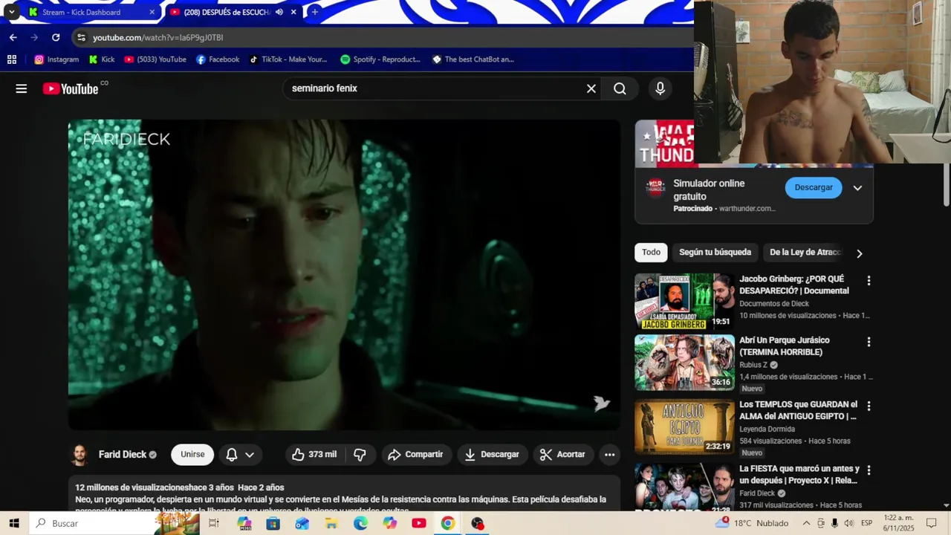Screen dimensions: 951x535
Task: Like the video with thumbs up
Action: pyautogui.click(x=314, y=454)
